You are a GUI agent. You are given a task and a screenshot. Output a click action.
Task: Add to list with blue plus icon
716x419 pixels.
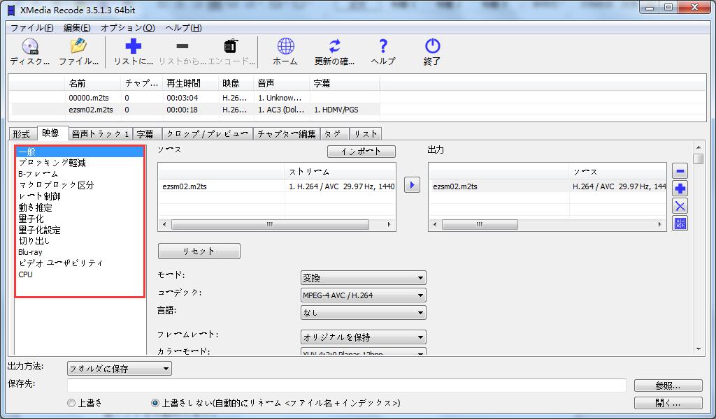tap(134, 52)
